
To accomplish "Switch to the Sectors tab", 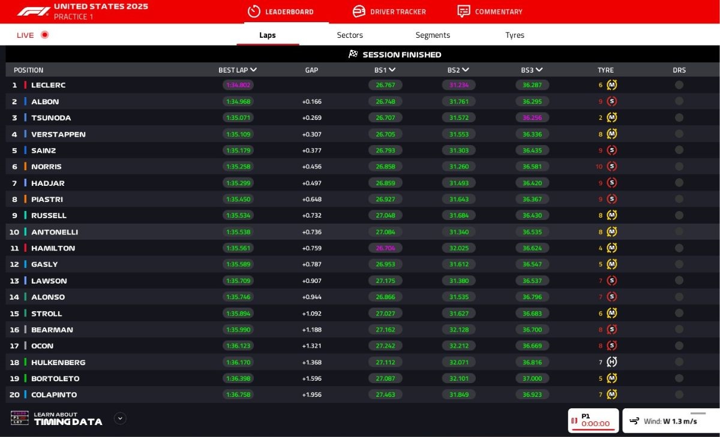I will tap(350, 35).
